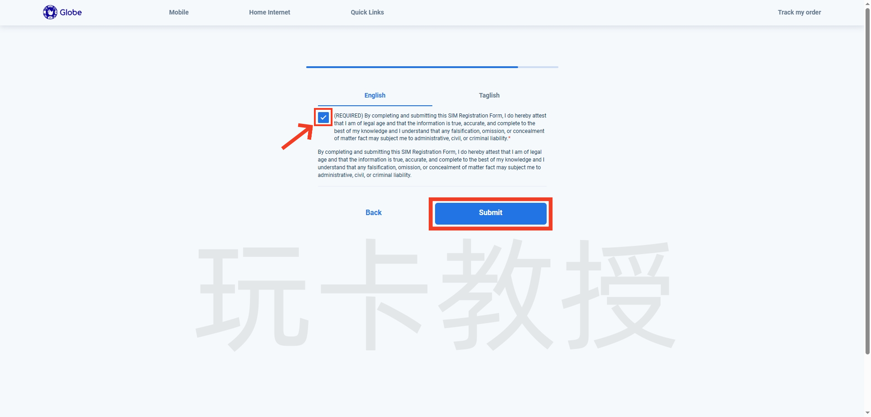Click the page vertical scrollbar
871x417 pixels.
click(x=867, y=182)
